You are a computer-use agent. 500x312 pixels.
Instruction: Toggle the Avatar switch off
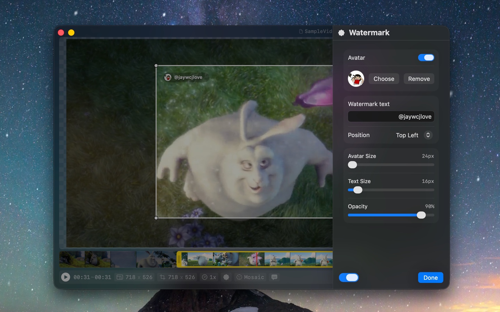pyautogui.click(x=426, y=58)
